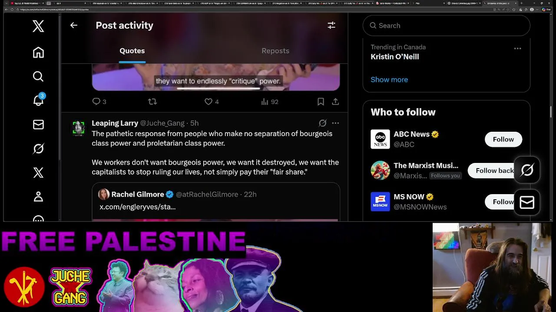Select the Quotes tab
Viewport: 556px width, 312px height.
[132, 51]
